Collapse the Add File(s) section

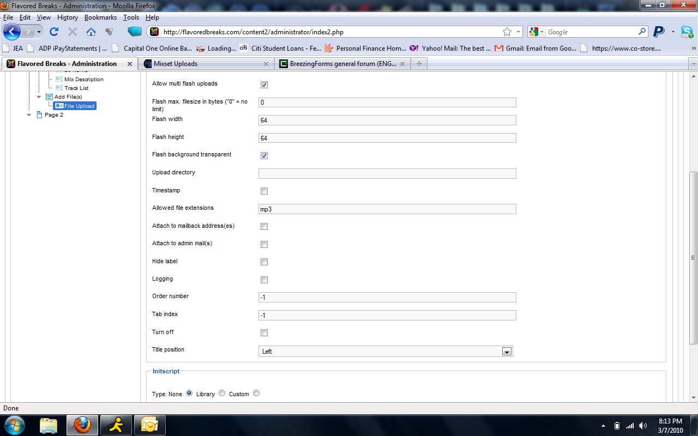[x=39, y=96]
